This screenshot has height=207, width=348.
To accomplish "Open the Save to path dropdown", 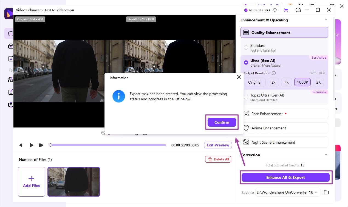I will (x=288, y=192).
